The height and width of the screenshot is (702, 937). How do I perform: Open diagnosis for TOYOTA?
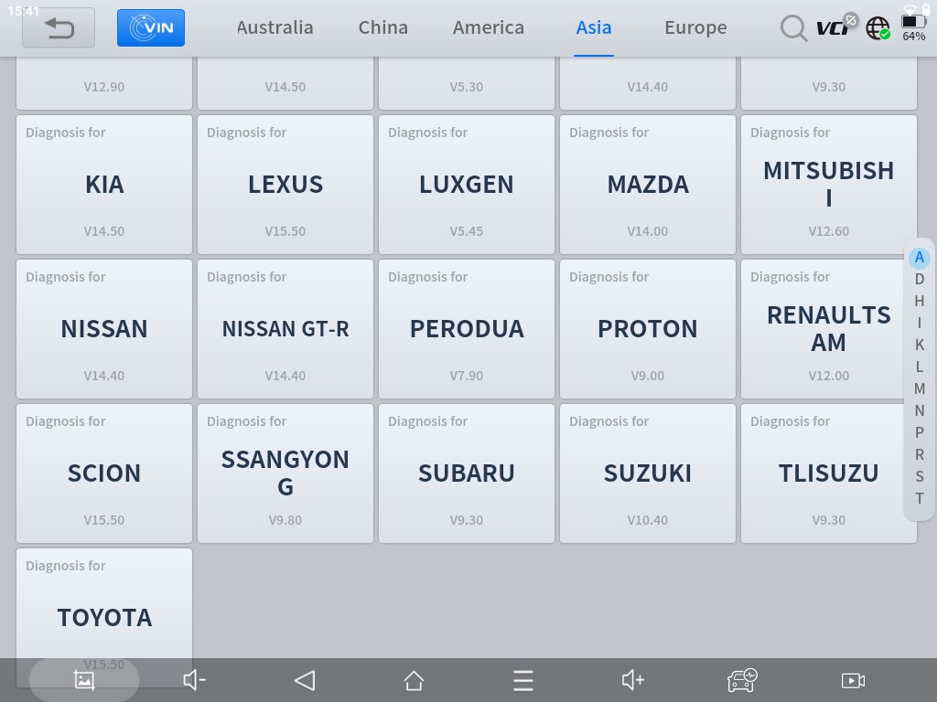[x=104, y=608]
